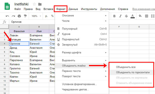
Task: Choose Курсив in the Format menu
Action: click(x=82, y=34)
